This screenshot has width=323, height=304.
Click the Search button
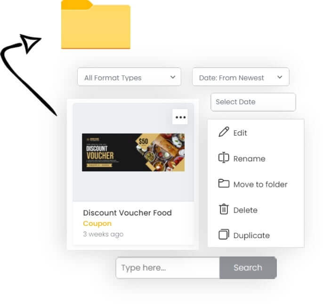248,268
